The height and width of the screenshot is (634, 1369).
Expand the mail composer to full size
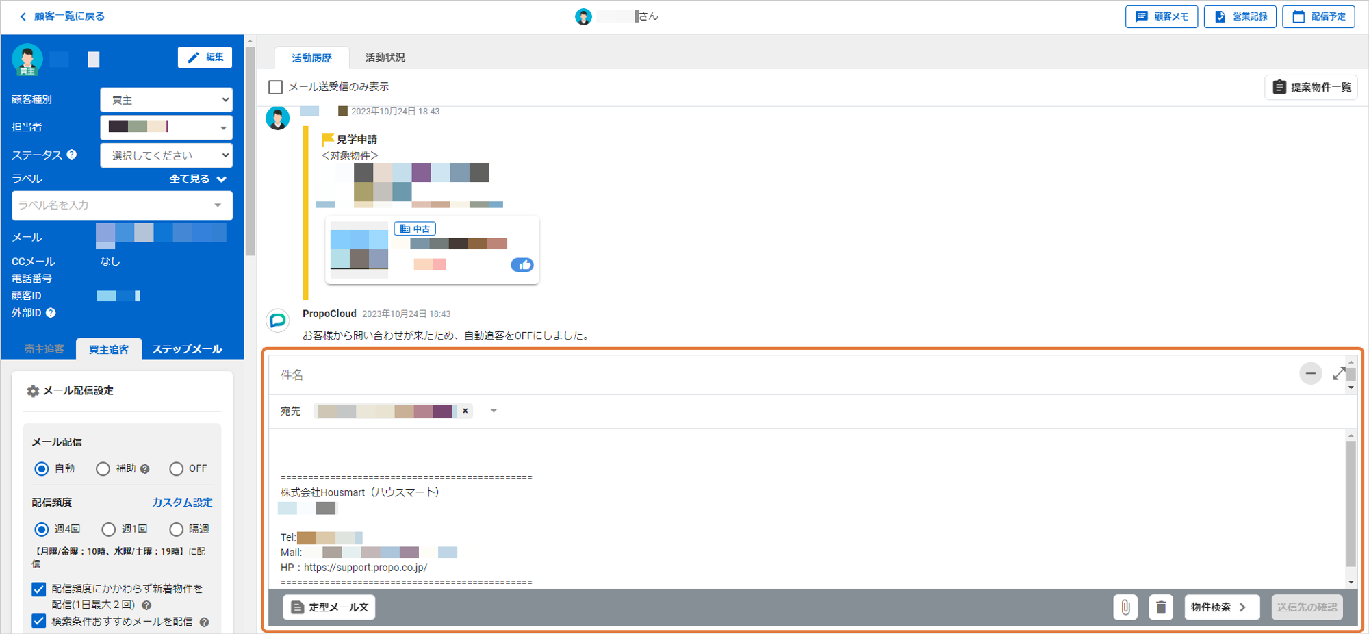click(x=1339, y=374)
